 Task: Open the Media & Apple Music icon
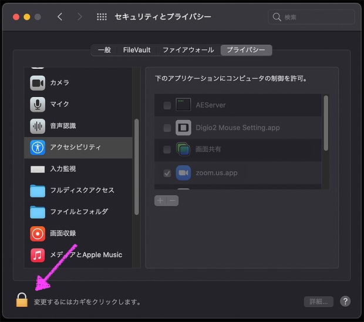pos(38,255)
